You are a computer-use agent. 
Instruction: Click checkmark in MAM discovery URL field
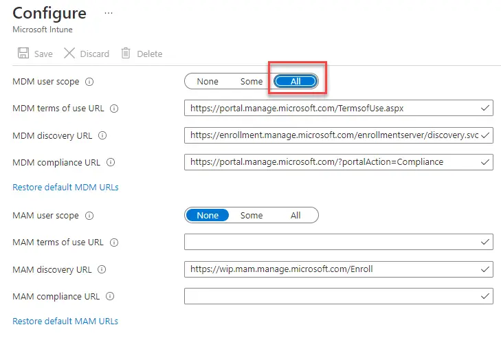[x=485, y=269]
